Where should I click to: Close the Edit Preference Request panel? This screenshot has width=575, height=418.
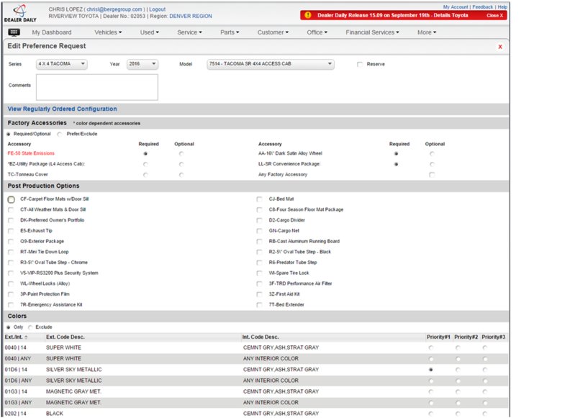[x=500, y=47]
